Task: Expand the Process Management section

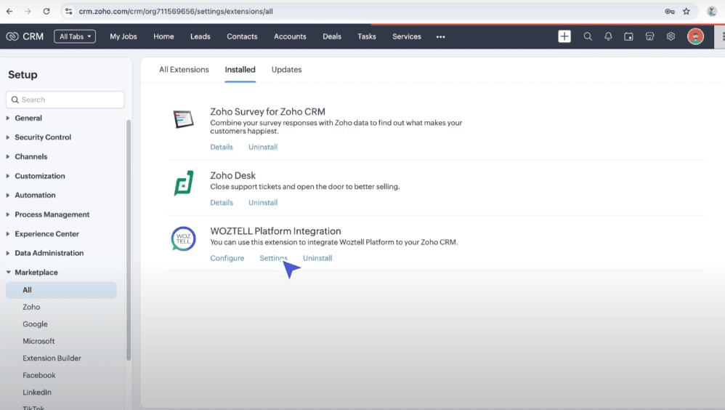Action: point(52,214)
